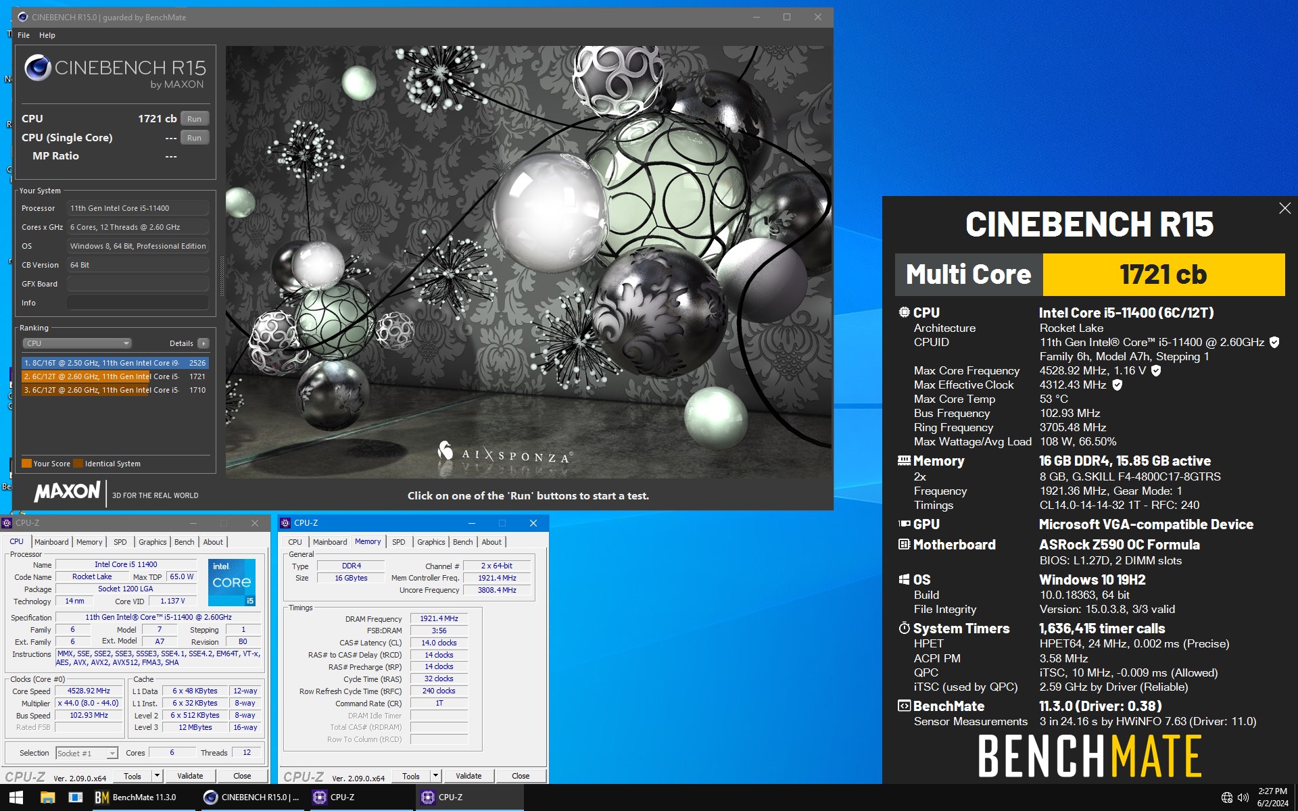The height and width of the screenshot is (811, 1298).
Task: Run the CPU multi-core benchmark
Action: click(x=195, y=119)
